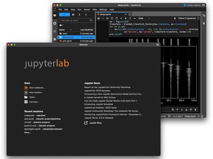Cut the selected cell
The image size is (213, 159).
click(108, 18)
